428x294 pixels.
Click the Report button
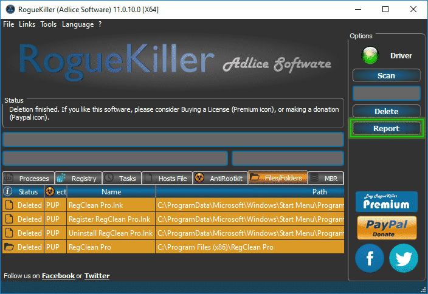coord(386,129)
